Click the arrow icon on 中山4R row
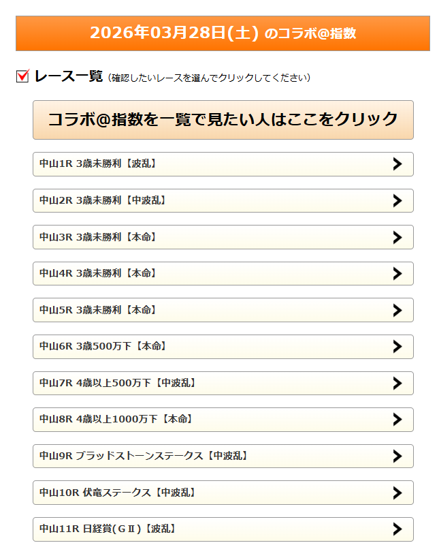Image resolution: width=439 pixels, height=543 pixels. [x=397, y=273]
